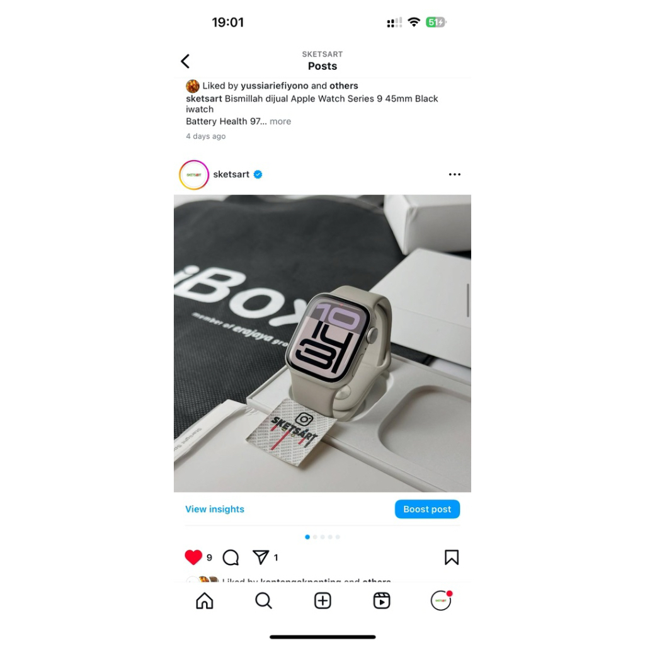Screen dimensions: 645x645
Task: Select second carousel page dot
Action: 315,537
